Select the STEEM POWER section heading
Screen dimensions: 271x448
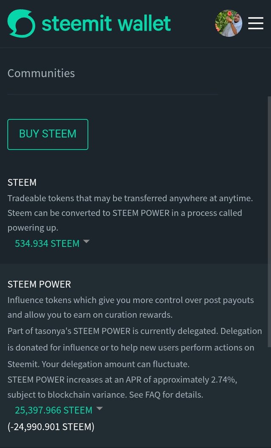39,284
